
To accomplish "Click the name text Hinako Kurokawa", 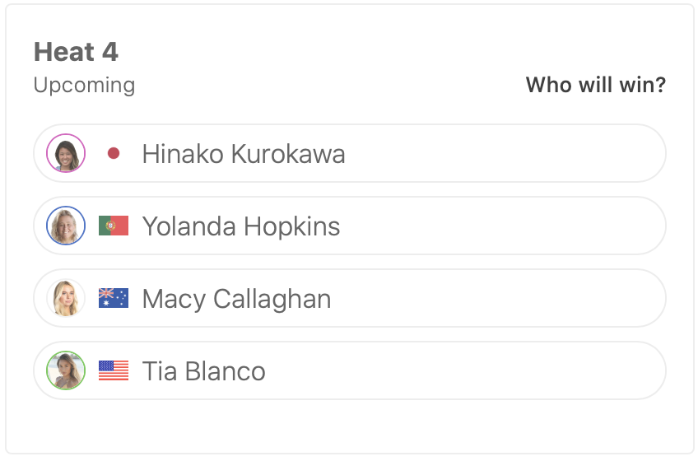I will (x=244, y=154).
